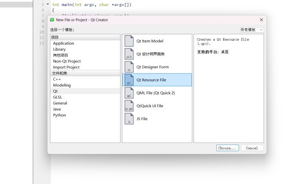Click the 支持的平台: 桌面 text
This screenshot has height=184, width=297.
tap(213, 52)
